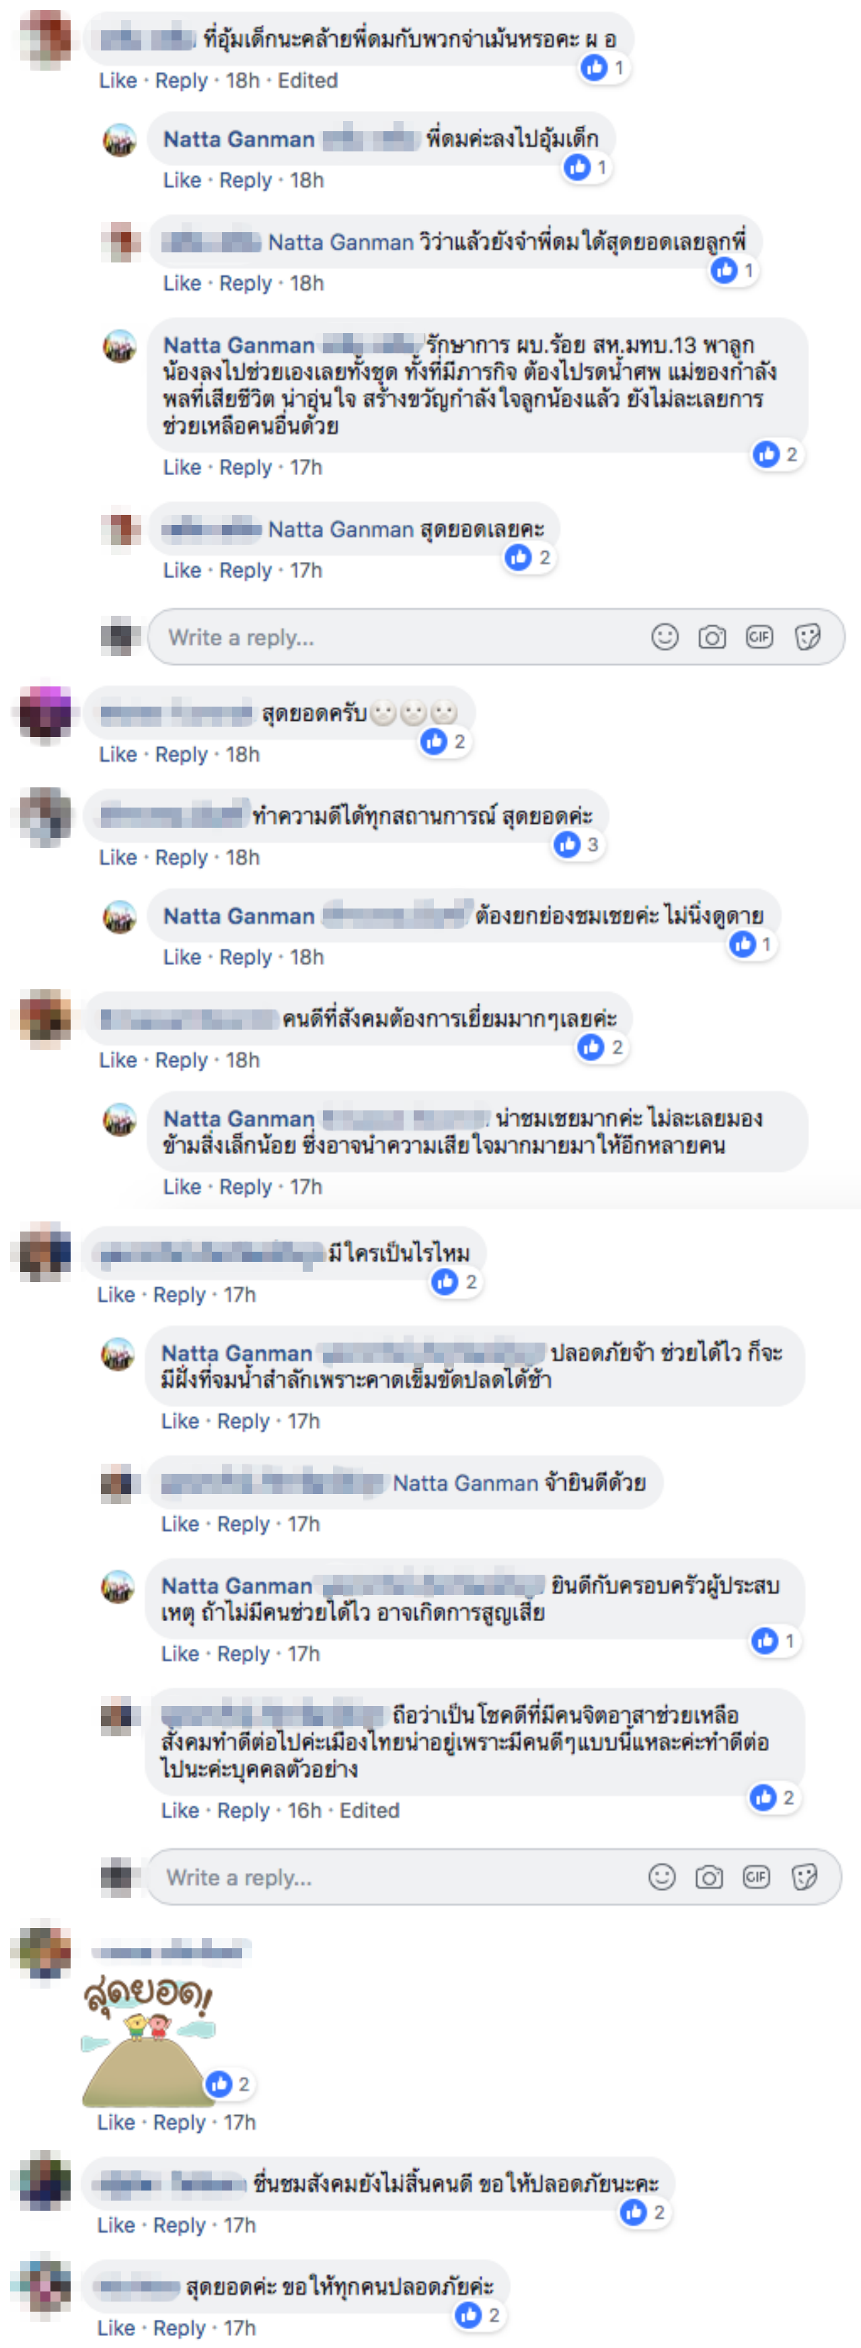This screenshot has height=2348, width=861.
Task: Open emoji picker in second reply box
Action: click(661, 1877)
